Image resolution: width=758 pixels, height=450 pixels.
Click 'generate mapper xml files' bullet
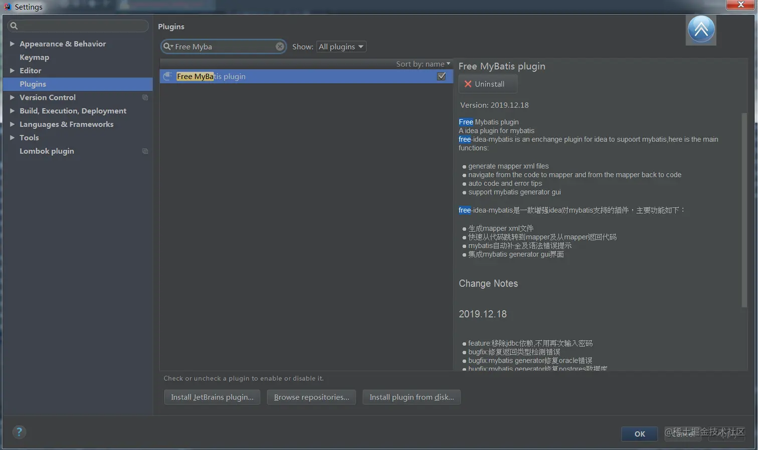pos(508,166)
